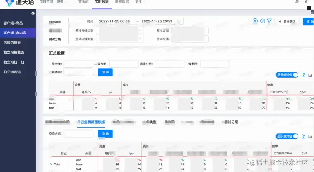314x172 pixels.
Task: Click 商家分层 input in lower section
Action: coord(78,134)
